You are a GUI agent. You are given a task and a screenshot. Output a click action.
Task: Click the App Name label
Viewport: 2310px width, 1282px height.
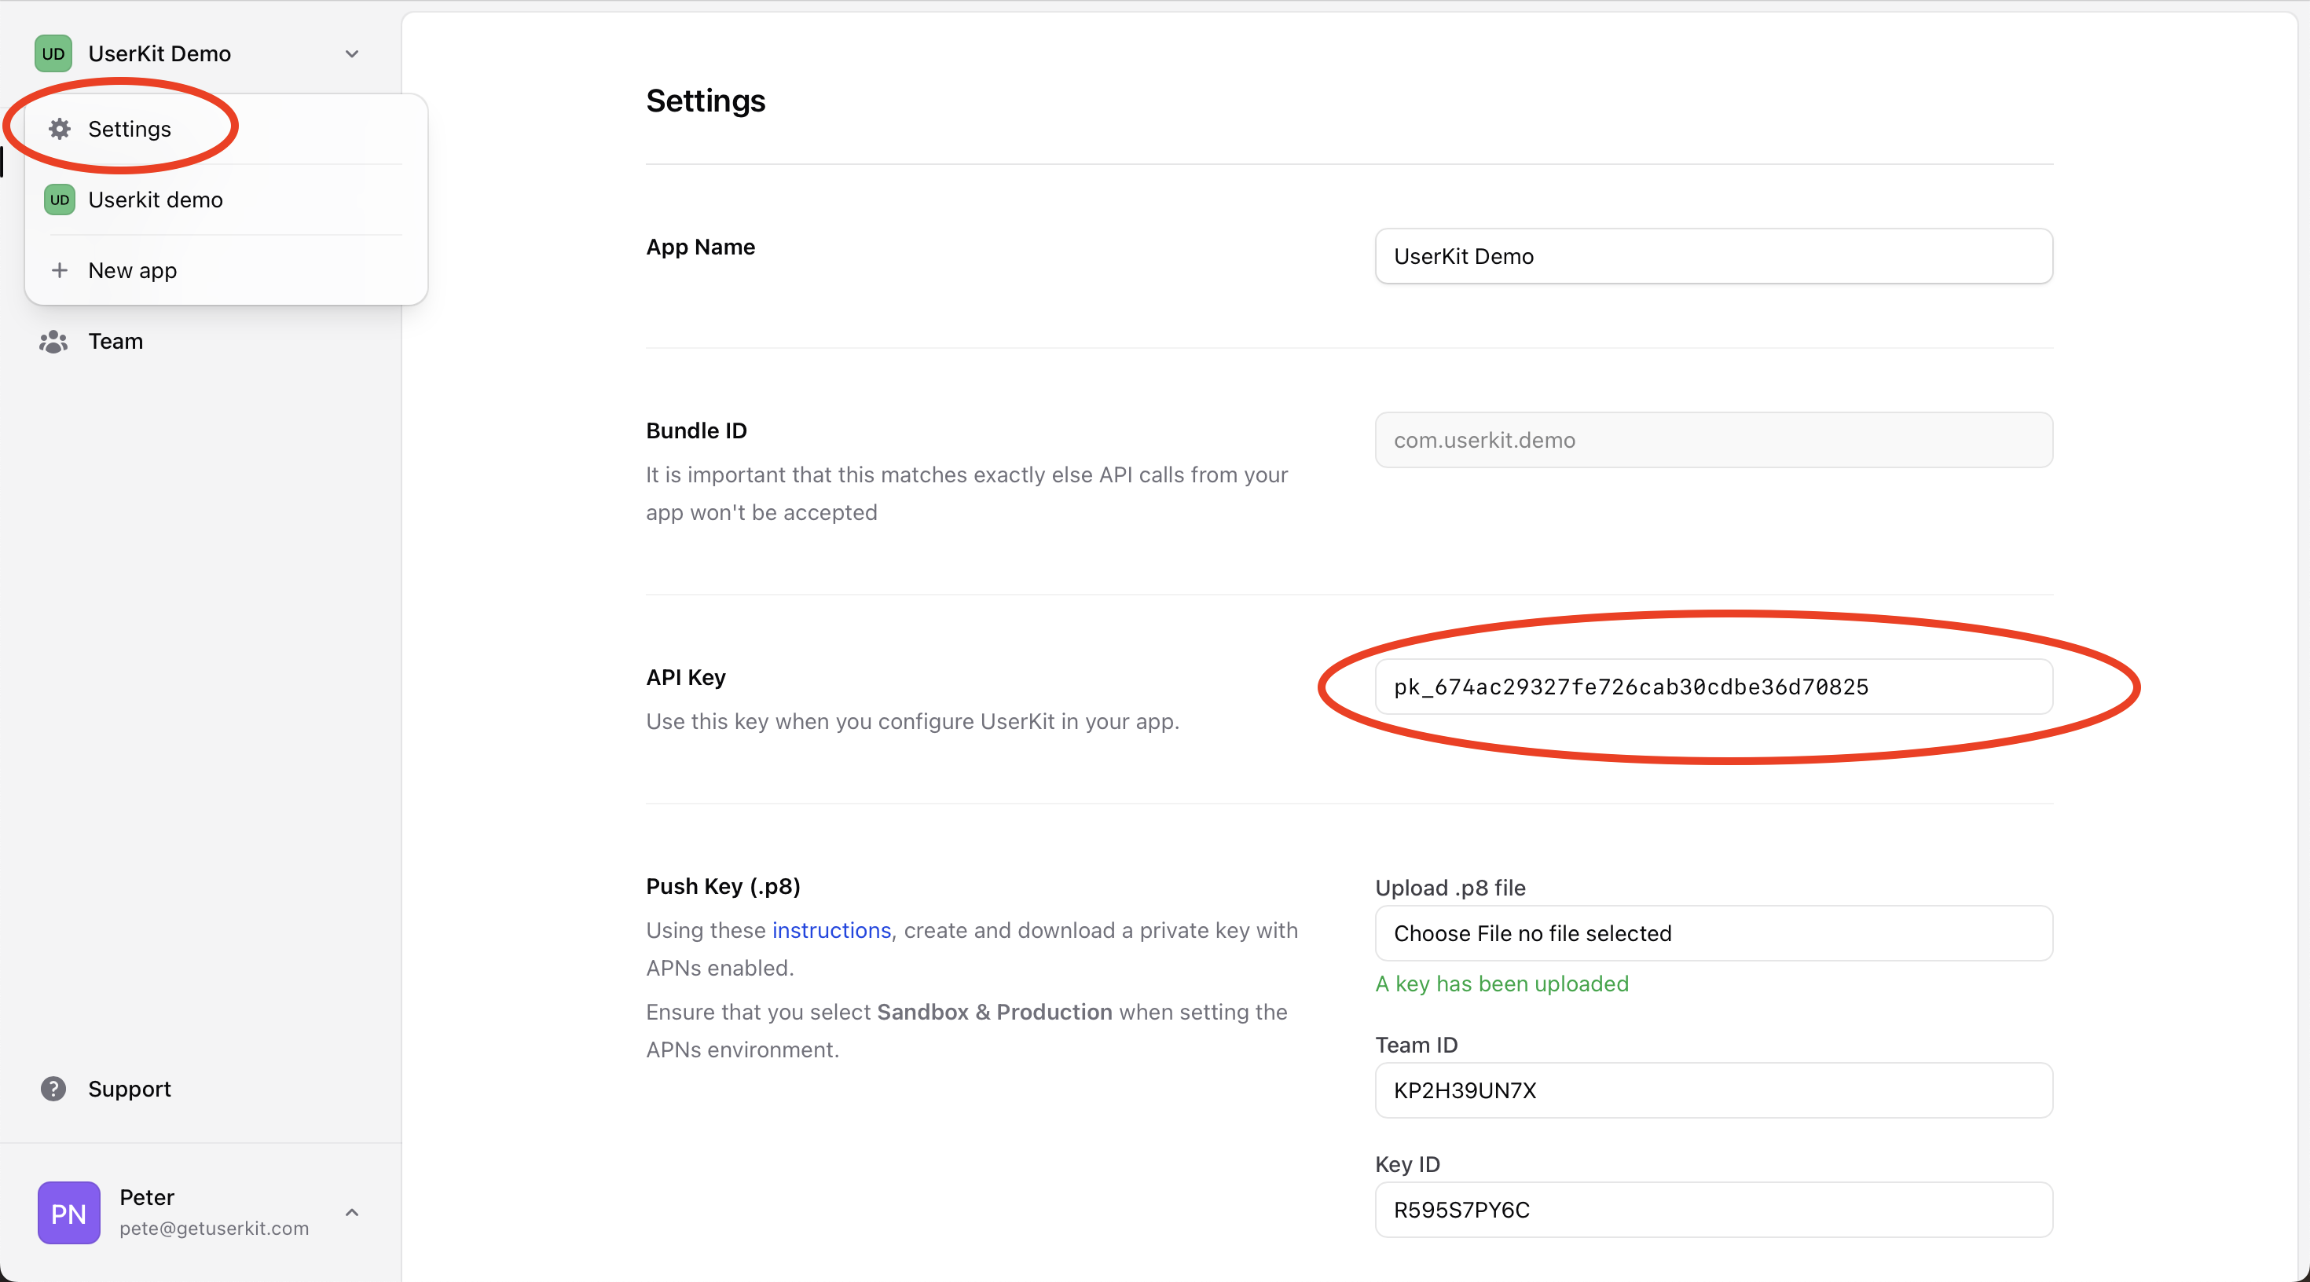700,247
